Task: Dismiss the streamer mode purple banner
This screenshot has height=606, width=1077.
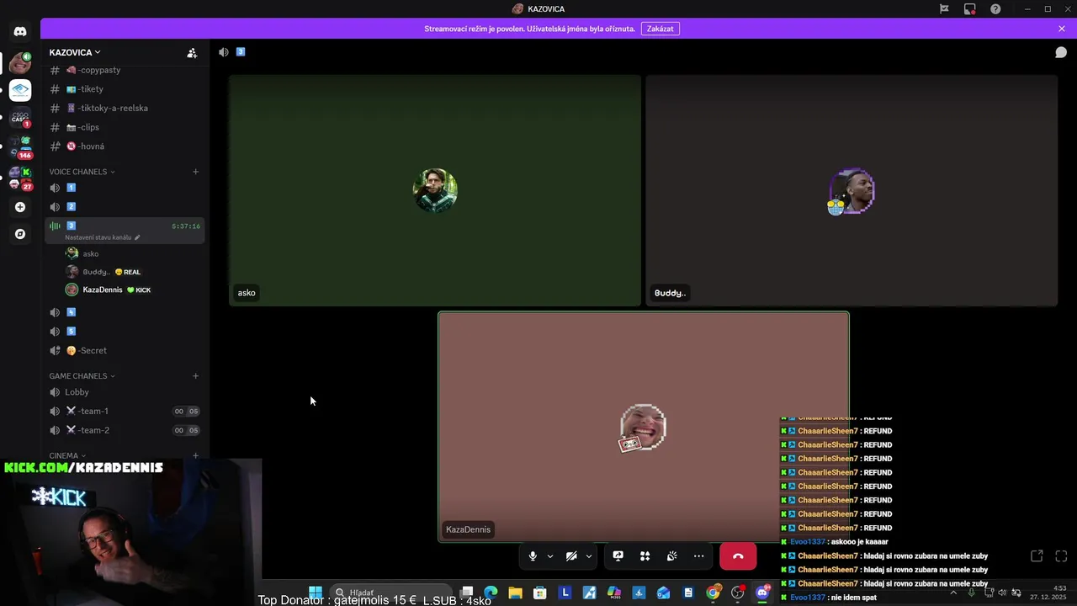Action: click(x=1062, y=29)
